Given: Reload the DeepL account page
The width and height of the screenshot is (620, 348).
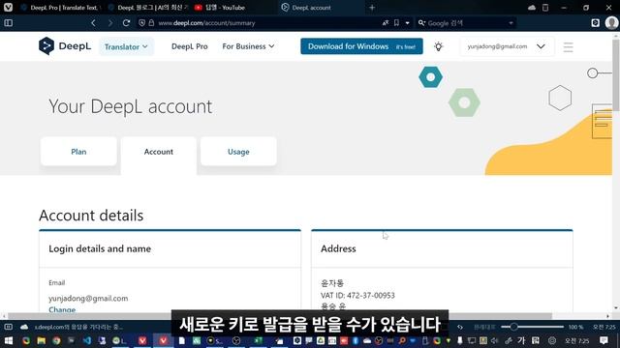Looking at the screenshot, I should [x=126, y=23].
